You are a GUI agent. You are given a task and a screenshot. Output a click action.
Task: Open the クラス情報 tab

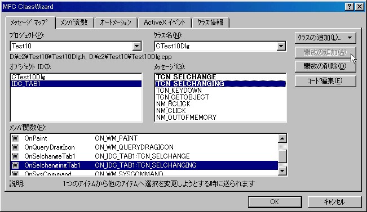pyautogui.click(x=210, y=22)
